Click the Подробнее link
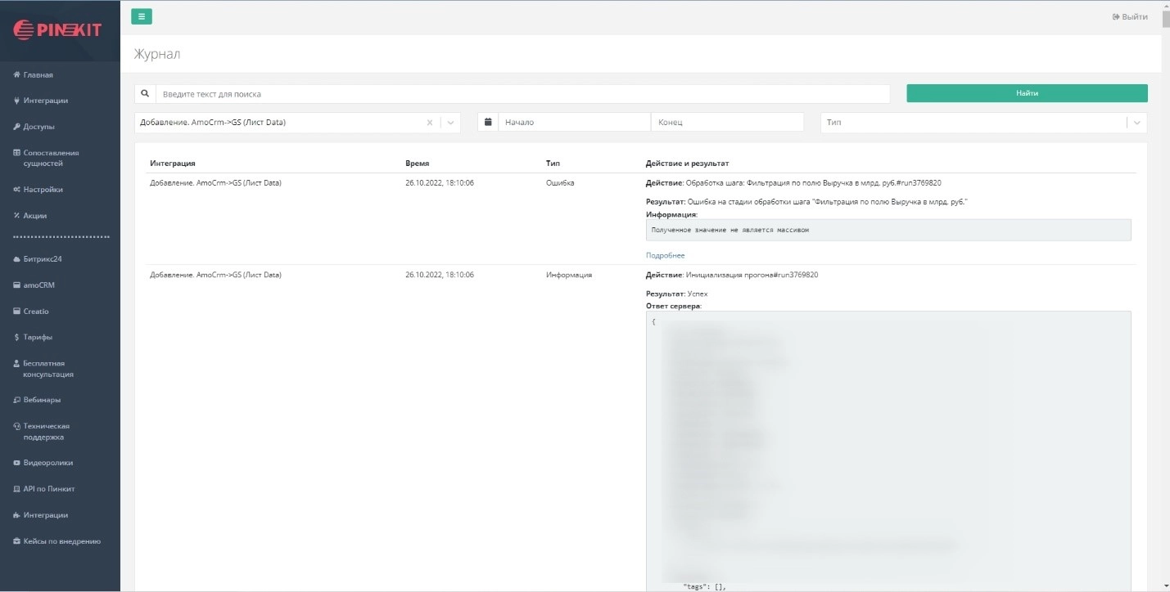Image resolution: width=1170 pixels, height=592 pixels. (665, 255)
